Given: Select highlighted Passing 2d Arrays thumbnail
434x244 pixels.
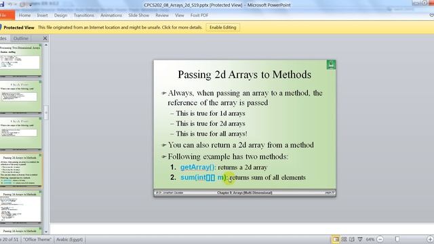Looking at the screenshot, I should pos(20,170).
